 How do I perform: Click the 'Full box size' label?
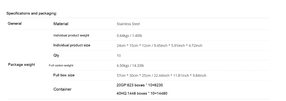coord(64,75)
